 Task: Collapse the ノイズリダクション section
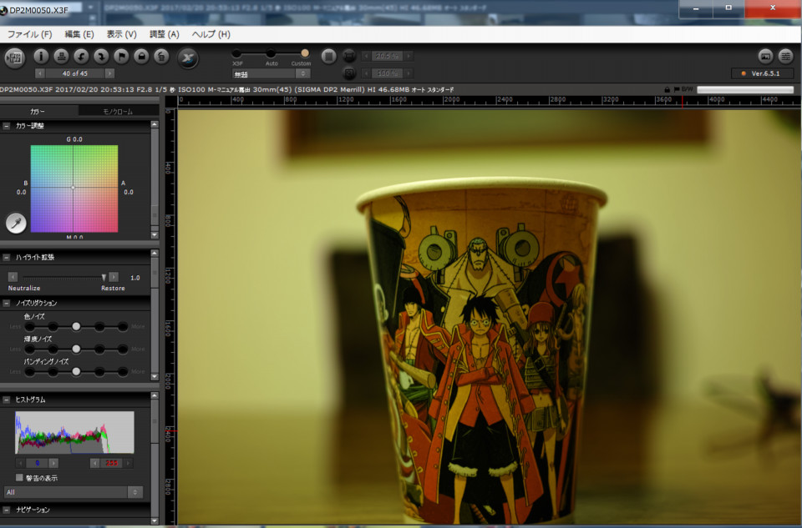coord(6,304)
